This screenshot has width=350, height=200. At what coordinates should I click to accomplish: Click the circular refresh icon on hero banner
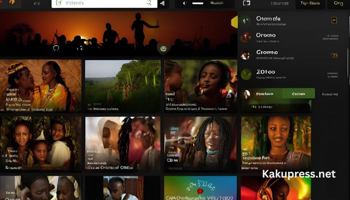(56, 48)
